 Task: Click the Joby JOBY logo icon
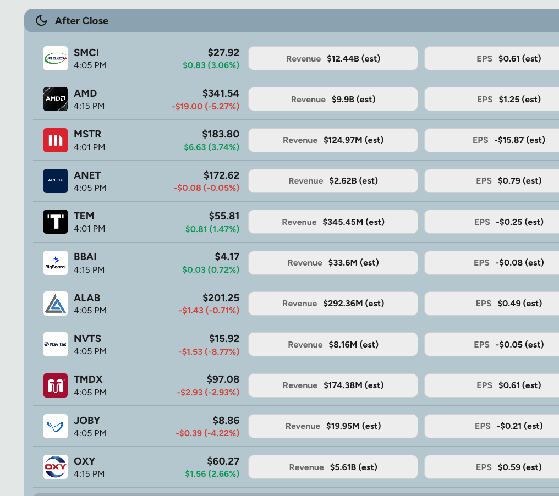click(x=56, y=426)
